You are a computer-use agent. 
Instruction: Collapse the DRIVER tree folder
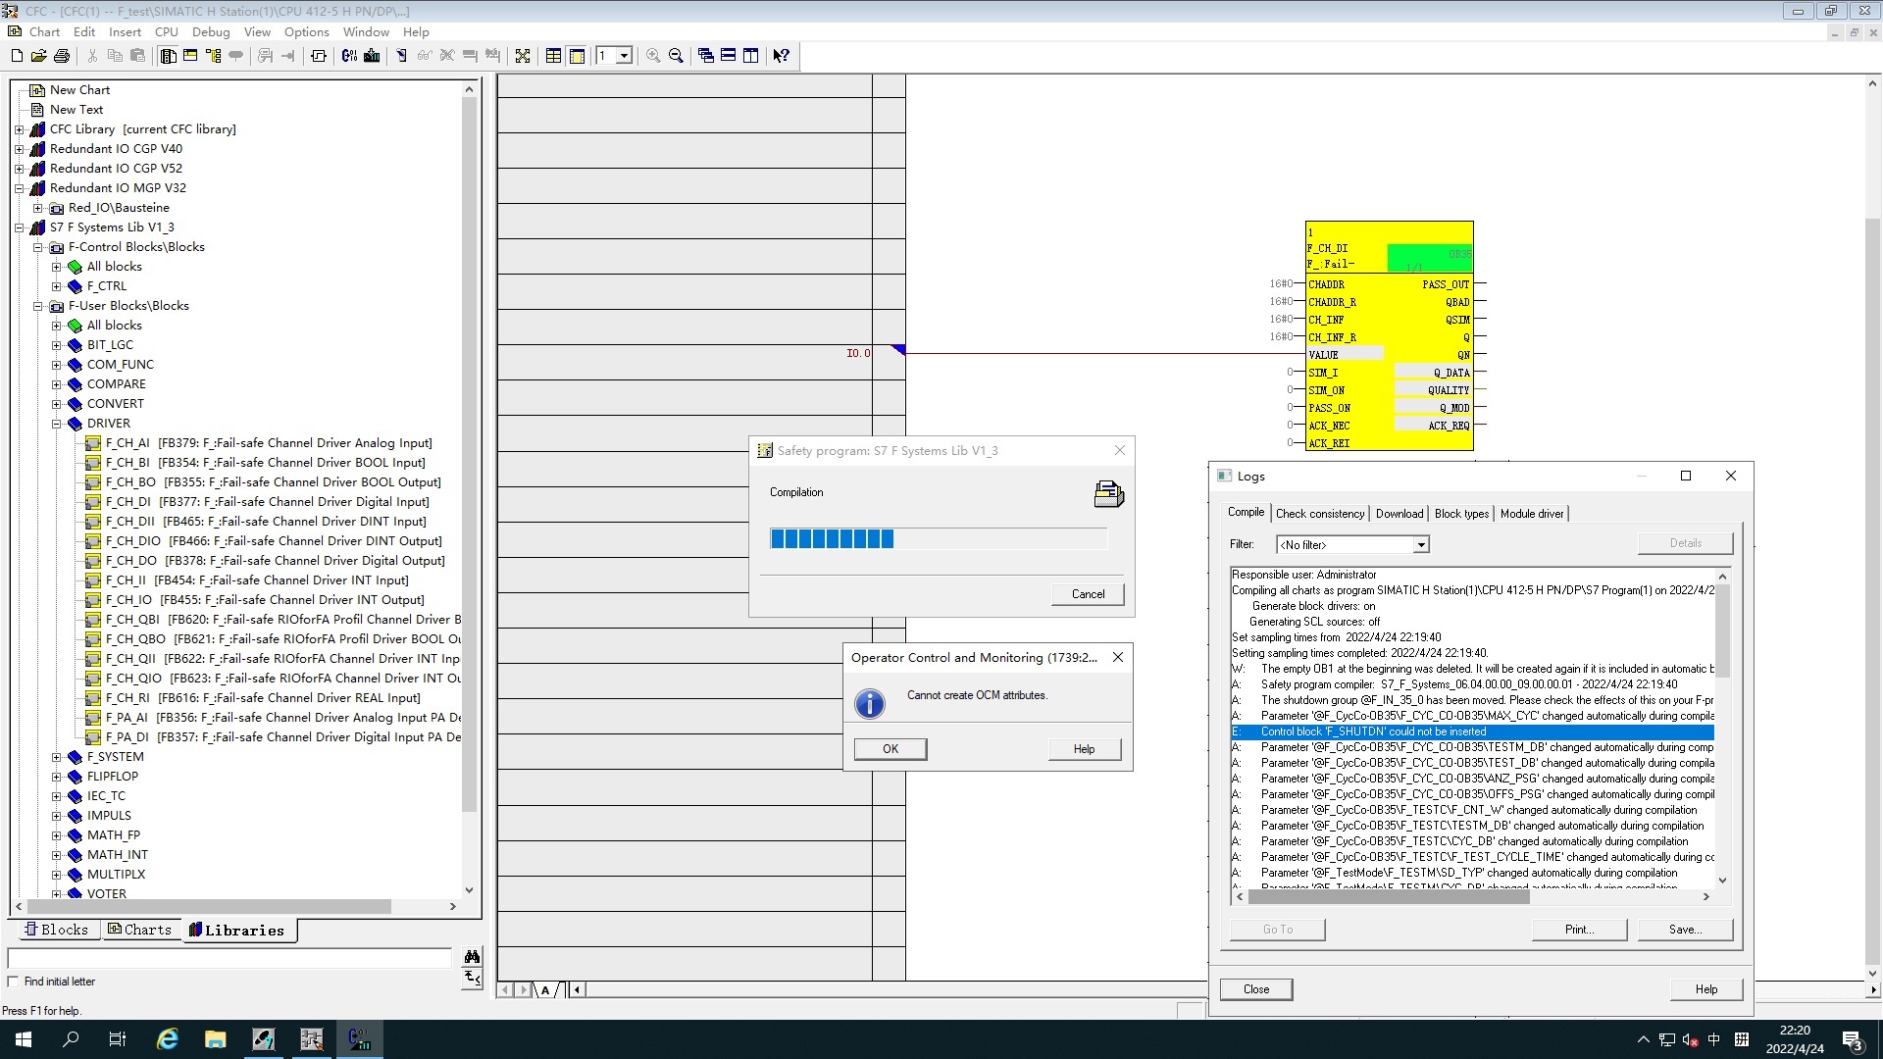pos(56,424)
